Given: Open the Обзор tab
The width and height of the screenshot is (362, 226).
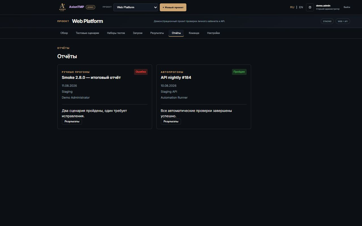Looking at the screenshot, I should tap(64, 33).
